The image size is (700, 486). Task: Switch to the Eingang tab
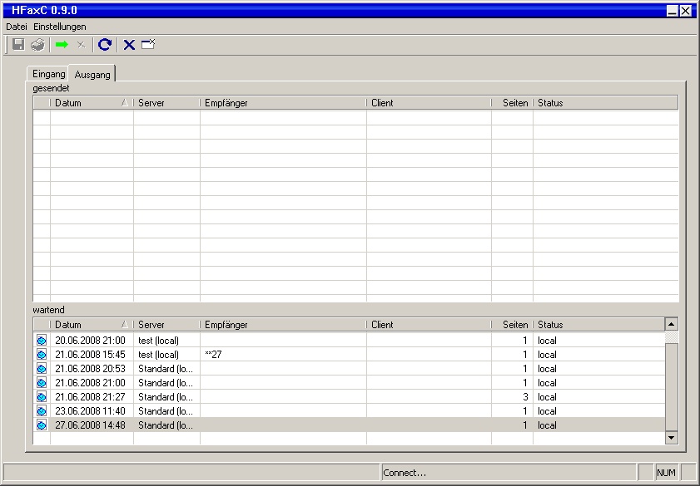[48, 74]
